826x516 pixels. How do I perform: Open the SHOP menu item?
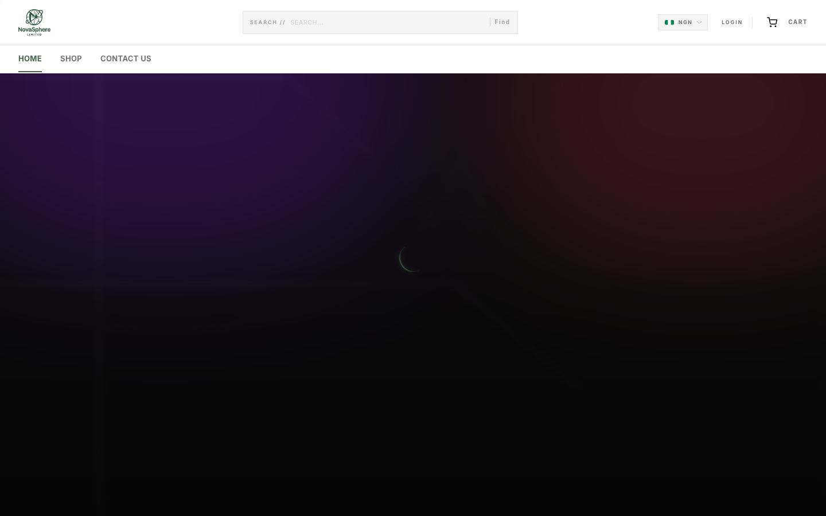pyautogui.click(x=71, y=58)
